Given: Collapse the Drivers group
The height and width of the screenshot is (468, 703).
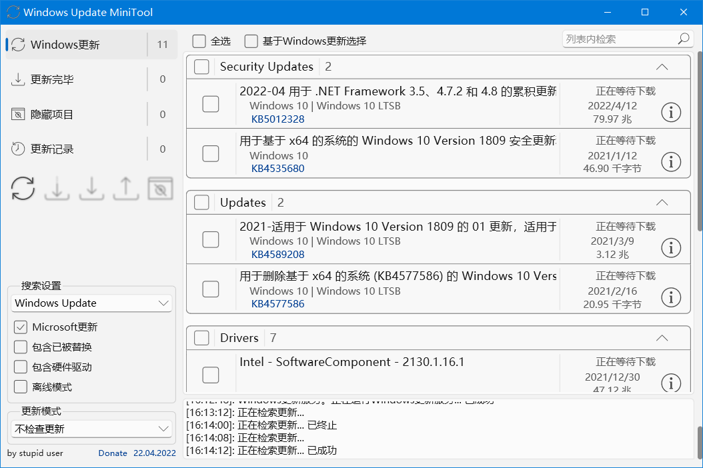Looking at the screenshot, I should [x=662, y=338].
